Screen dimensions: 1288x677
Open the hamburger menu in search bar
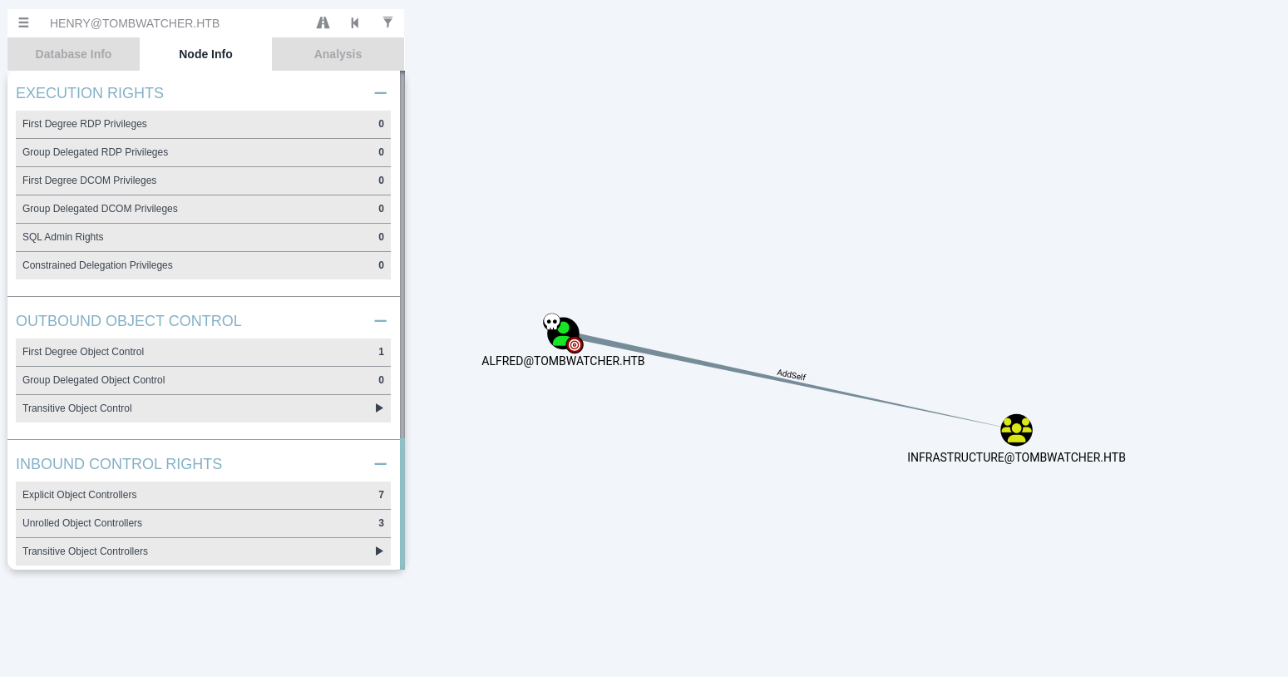pyautogui.click(x=23, y=23)
